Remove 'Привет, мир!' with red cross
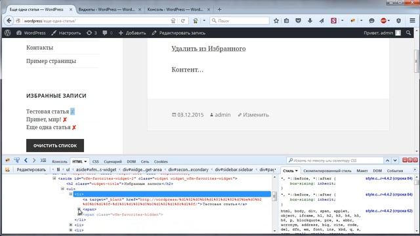The image size is (420, 236). pyautogui.click(x=65, y=119)
